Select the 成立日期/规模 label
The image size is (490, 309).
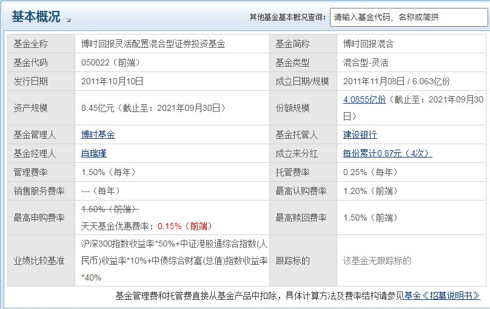(302, 81)
